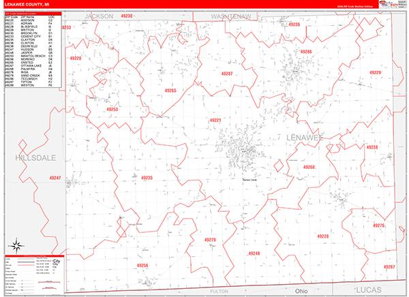Viewport: 409px width, 297px height.
Task: Click the ZIP Code index header bar
Action: coord(33,14)
